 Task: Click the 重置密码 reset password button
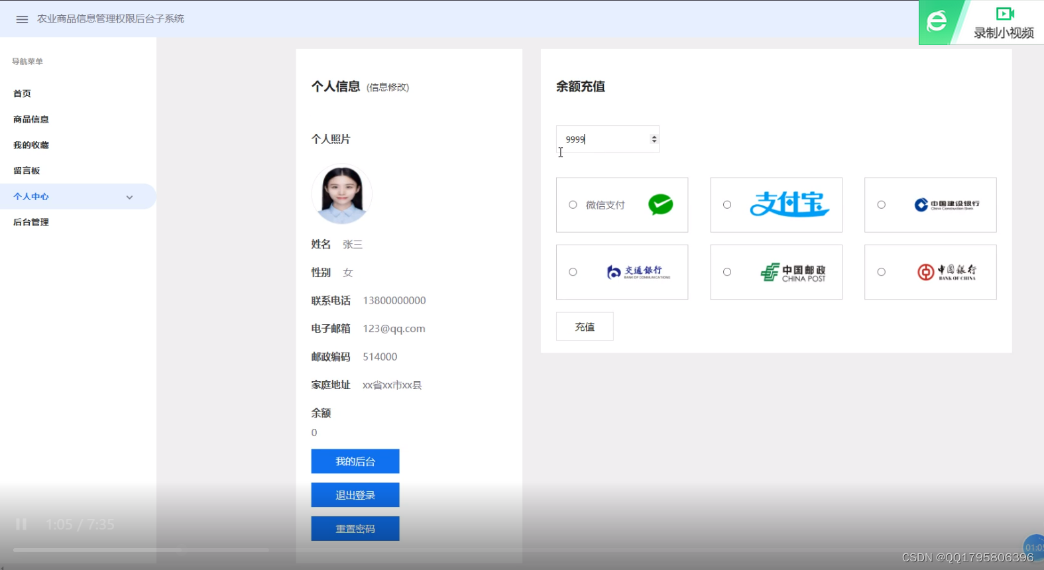355,529
